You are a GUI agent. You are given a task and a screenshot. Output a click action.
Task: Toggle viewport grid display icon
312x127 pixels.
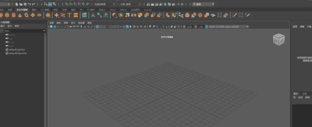pyautogui.click(x=97, y=27)
